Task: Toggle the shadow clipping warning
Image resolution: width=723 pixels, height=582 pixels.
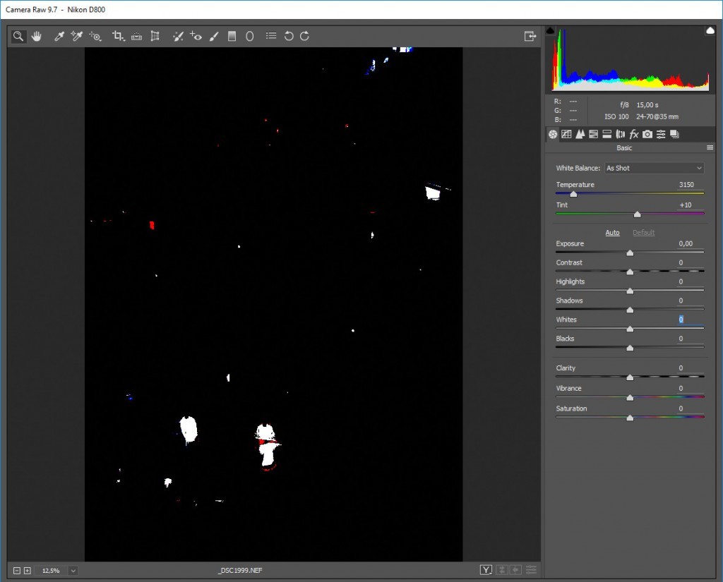Action: (551, 30)
